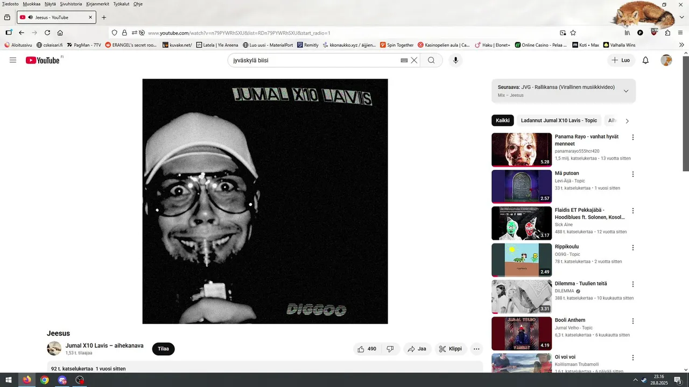The width and height of the screenshot is (689, 387).
Task: Open the Työkalut menu
Action: coord(121,4)
